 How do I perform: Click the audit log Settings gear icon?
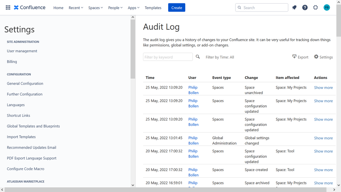(x=316, y=57)
